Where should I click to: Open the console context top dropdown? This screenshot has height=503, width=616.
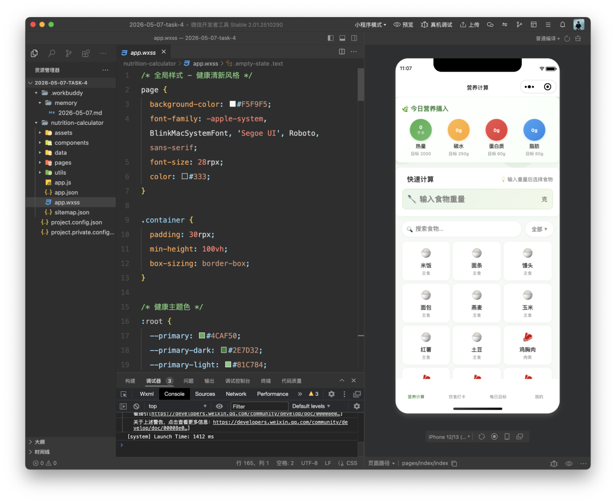tap(177, 407)
